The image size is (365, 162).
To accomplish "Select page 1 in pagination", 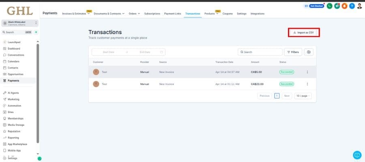I will [277, 96].
